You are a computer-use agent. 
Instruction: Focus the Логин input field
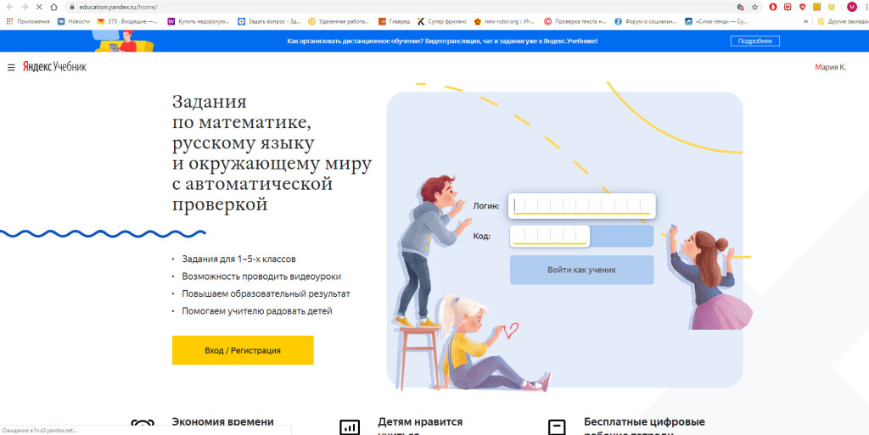[582, 206]
